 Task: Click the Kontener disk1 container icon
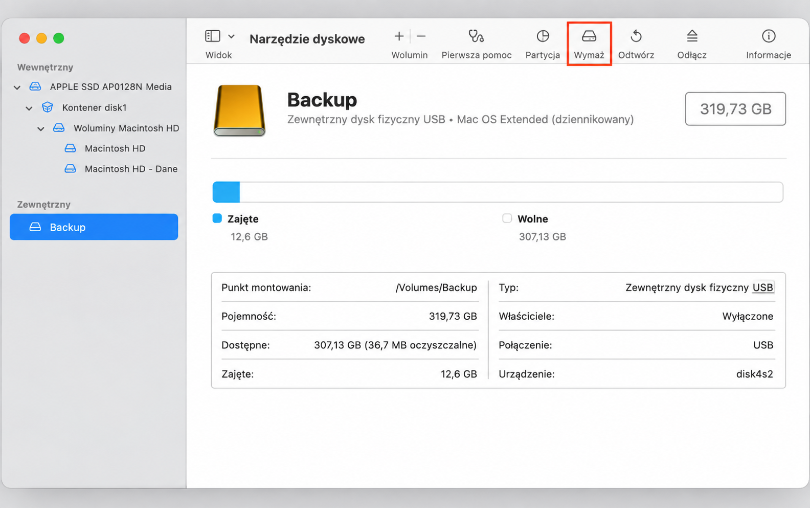[x=48, y=107]
